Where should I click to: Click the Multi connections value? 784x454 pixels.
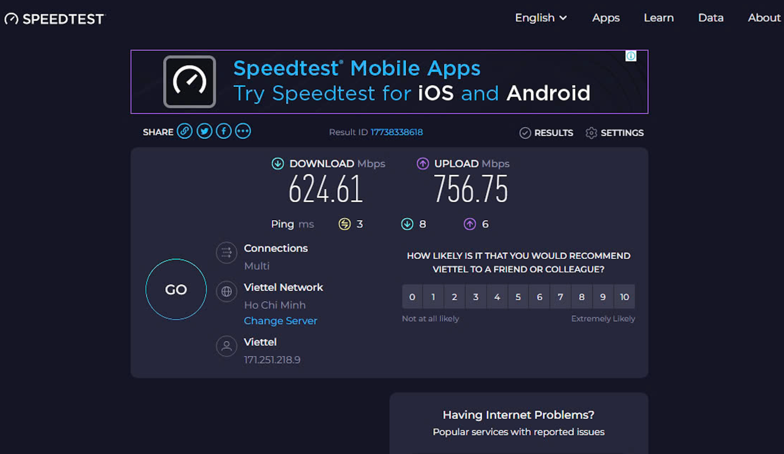coord(257,266)
